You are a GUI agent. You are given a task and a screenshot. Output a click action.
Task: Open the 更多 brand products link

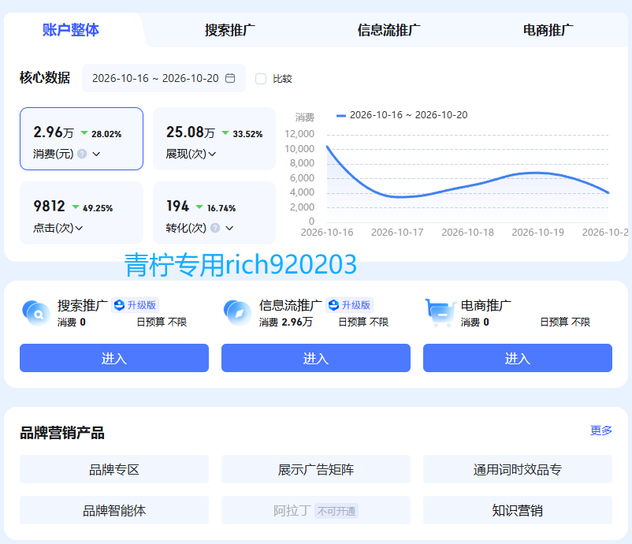[601, 430]
